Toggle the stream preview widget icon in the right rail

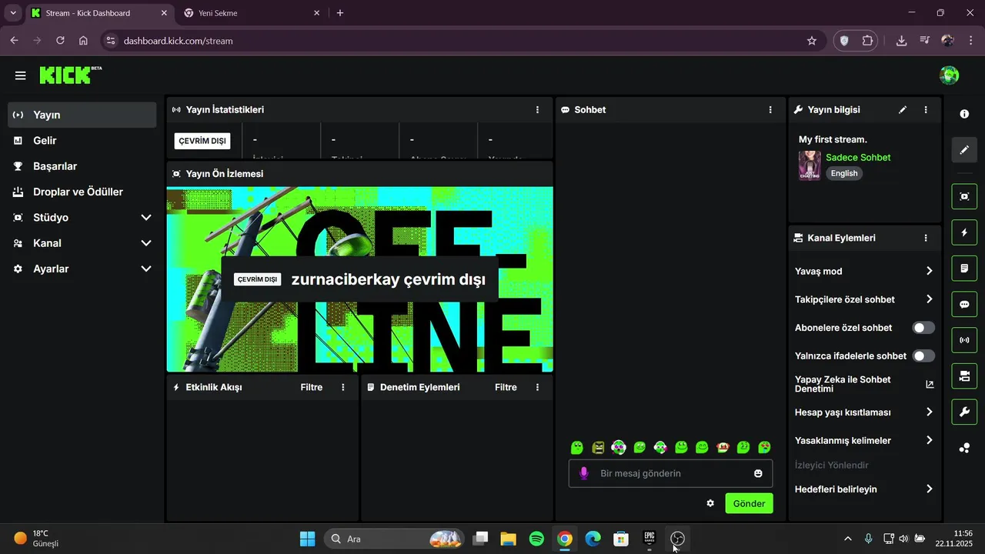964,196
